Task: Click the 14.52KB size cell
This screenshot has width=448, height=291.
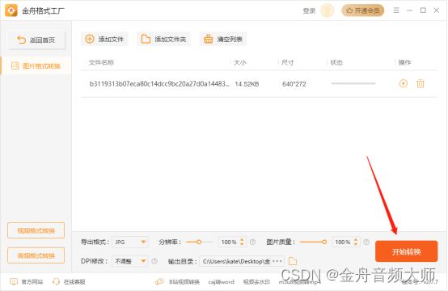Action: click(x=247, y=84)
